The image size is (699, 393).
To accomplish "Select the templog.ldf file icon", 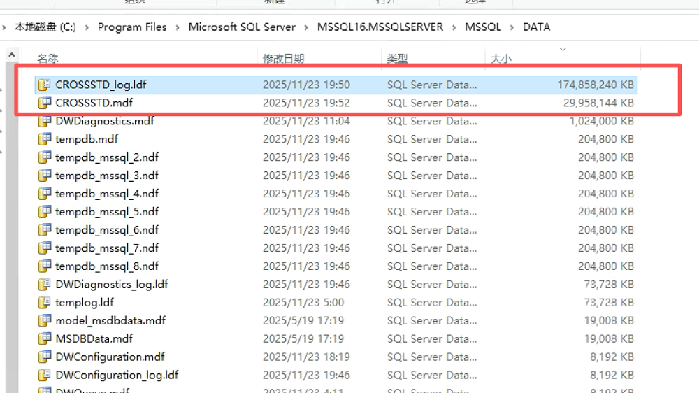I will 45,303.
